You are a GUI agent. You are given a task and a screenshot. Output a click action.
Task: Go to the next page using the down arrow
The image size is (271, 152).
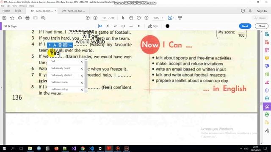95,18
